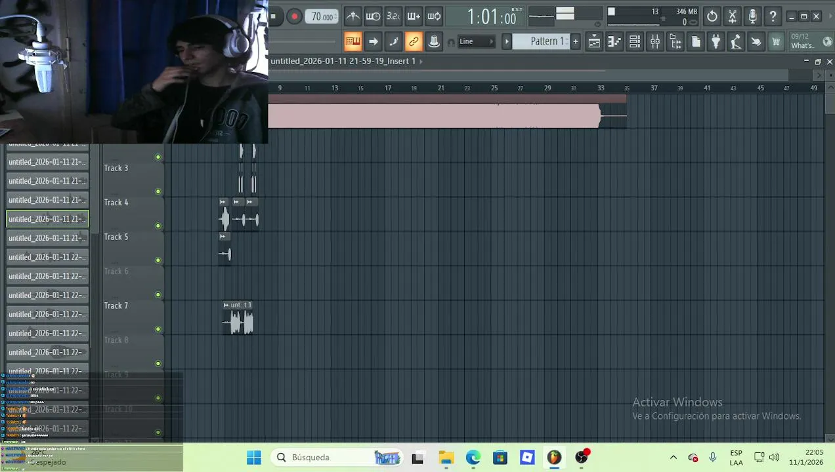Viewport: 835px width, 472px height.
Task: Click the hat-shaped icon beside multilink
Action: point(434,41)
